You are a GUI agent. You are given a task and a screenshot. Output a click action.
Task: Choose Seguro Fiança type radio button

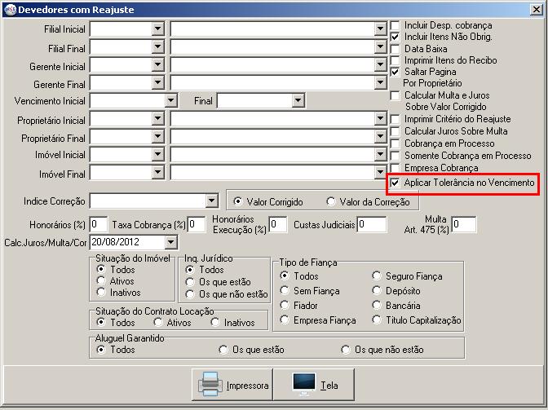377,276
